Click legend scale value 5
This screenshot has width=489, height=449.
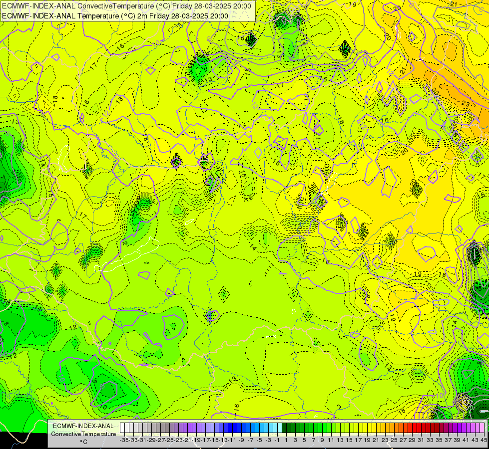(x=304, y=440)
